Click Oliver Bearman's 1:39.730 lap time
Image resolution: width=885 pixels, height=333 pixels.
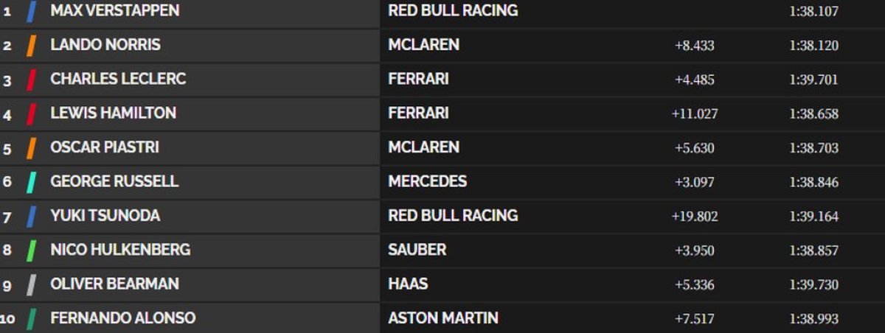[x=813, y=285]
